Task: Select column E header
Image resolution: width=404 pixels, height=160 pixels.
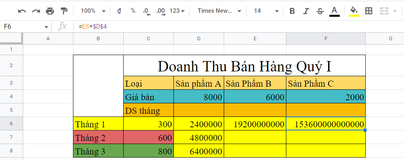Action: click(255, 39)
